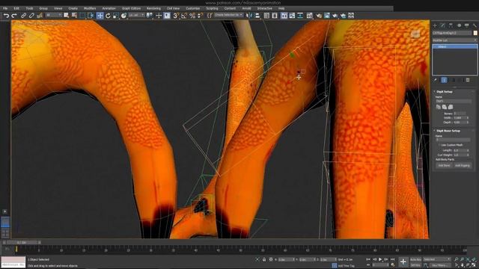Choose the Select Object tool
The image size is (479, 269).
click(67, 15)
